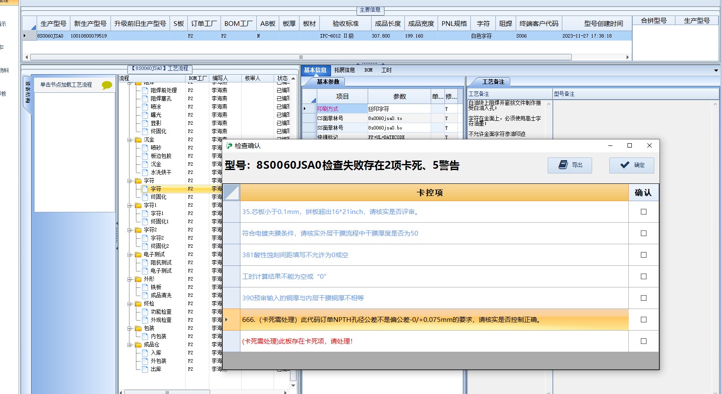722x394 pixels.
Task: Collapse the 成品仓 tree node
Action: pos(129,345)
